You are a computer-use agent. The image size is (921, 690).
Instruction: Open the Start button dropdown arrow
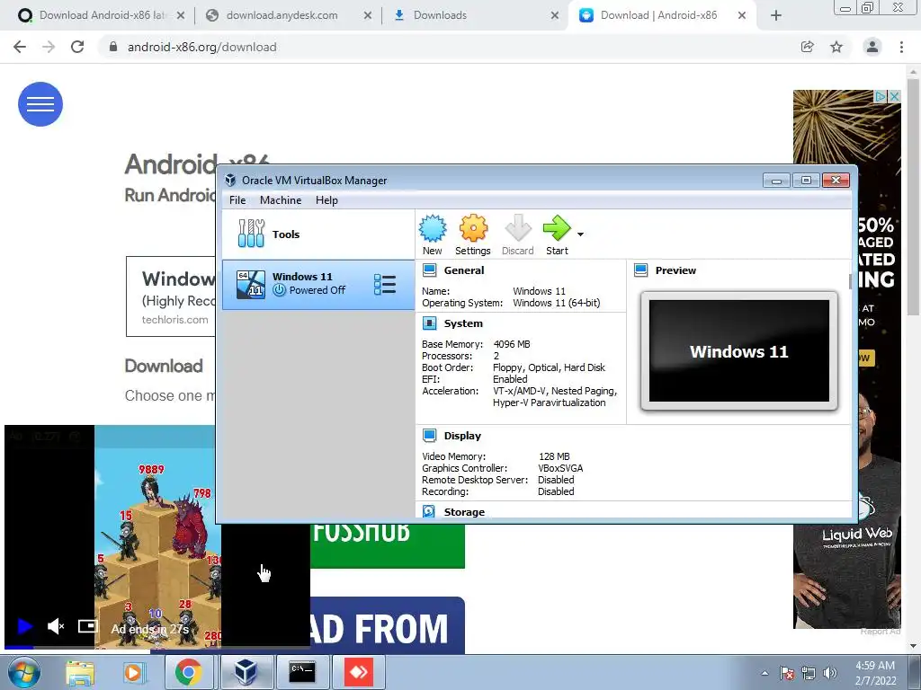(580, 234)
